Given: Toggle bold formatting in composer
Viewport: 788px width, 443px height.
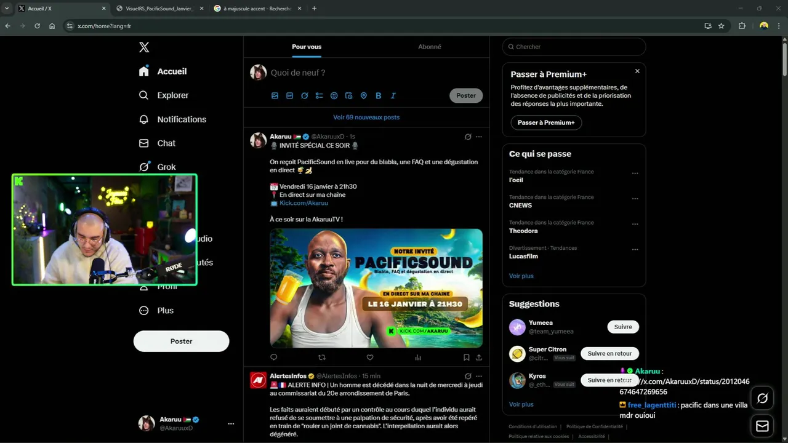Looking at the screenshot, I should [378, 96].
